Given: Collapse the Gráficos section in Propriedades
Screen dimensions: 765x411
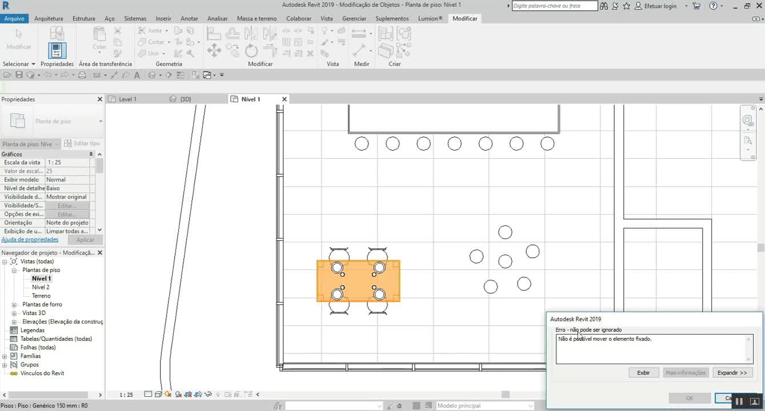Looking at the screenshot, I should click(x=91, y=154).
